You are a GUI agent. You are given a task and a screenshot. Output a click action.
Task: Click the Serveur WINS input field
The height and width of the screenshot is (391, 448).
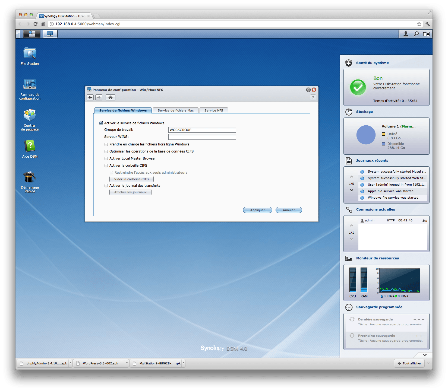[x=202, y=137]
